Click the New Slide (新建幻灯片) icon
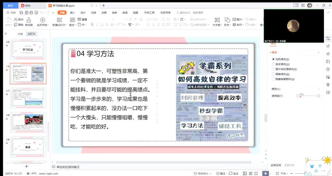The image size is (332, 176). tap(59, 20)
